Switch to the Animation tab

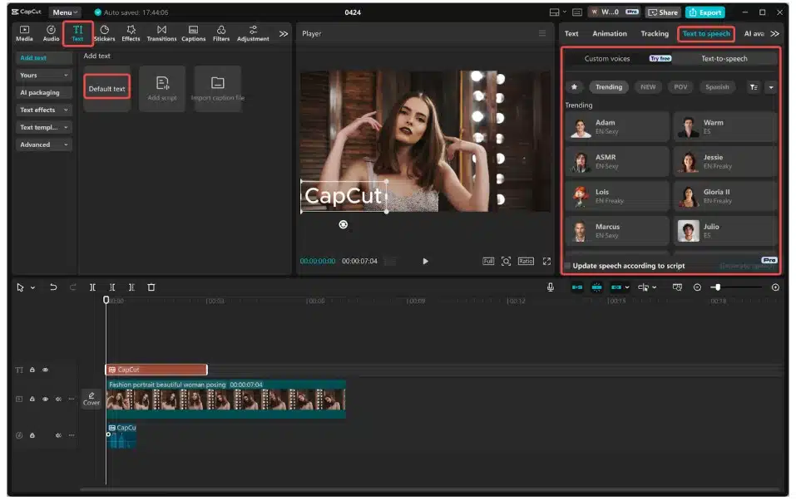click(x=609, y=33)
